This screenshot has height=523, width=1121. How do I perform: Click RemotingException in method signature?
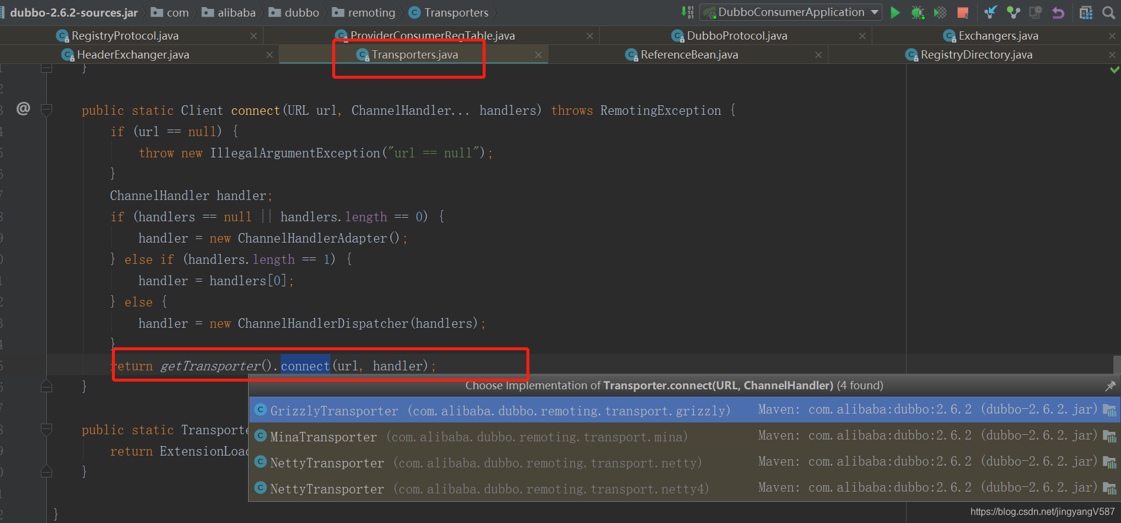pyautogui.click(x=661, y=110)
